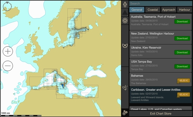Switch to the Harbour tab
This screenshot has height=117, width=193.
185,10
